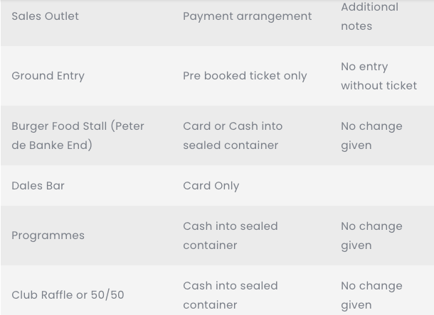Screen dimensions: 434x315
Task: Select the Ground Entry cell
Action: [48, 76]
